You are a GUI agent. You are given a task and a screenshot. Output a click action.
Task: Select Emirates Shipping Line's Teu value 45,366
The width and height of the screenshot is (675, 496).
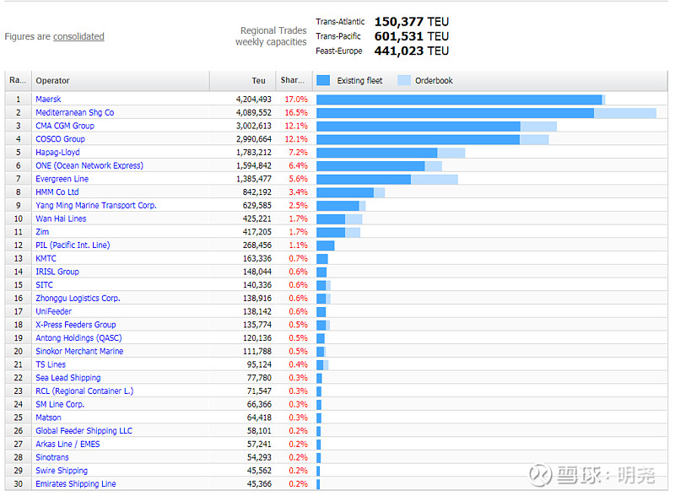click(x=259, y=484)
